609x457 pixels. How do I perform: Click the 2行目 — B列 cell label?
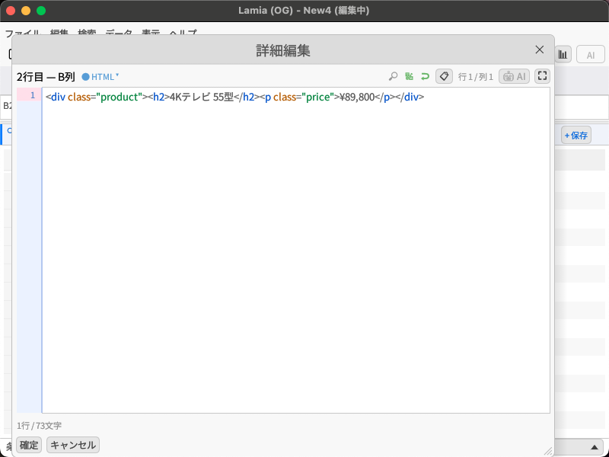pos(46,77)
